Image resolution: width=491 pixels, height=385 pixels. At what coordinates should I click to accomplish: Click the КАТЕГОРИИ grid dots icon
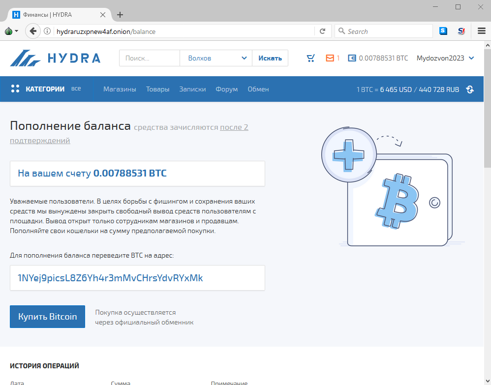[15, 89]
